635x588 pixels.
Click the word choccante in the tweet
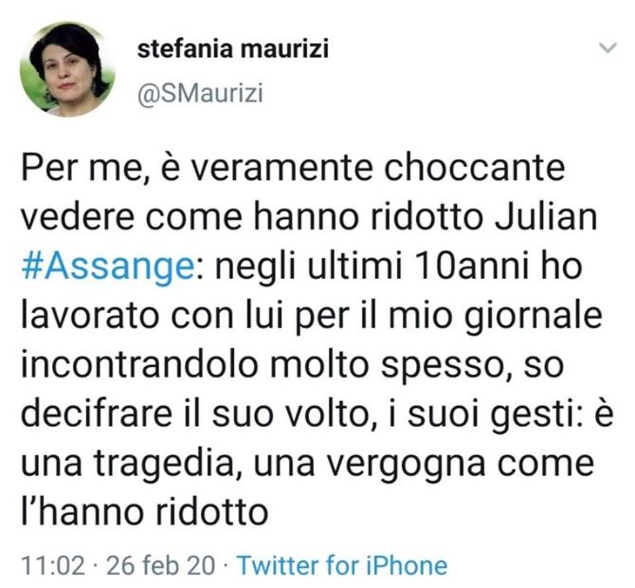474,167
